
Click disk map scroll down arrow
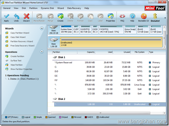[164, 47]
